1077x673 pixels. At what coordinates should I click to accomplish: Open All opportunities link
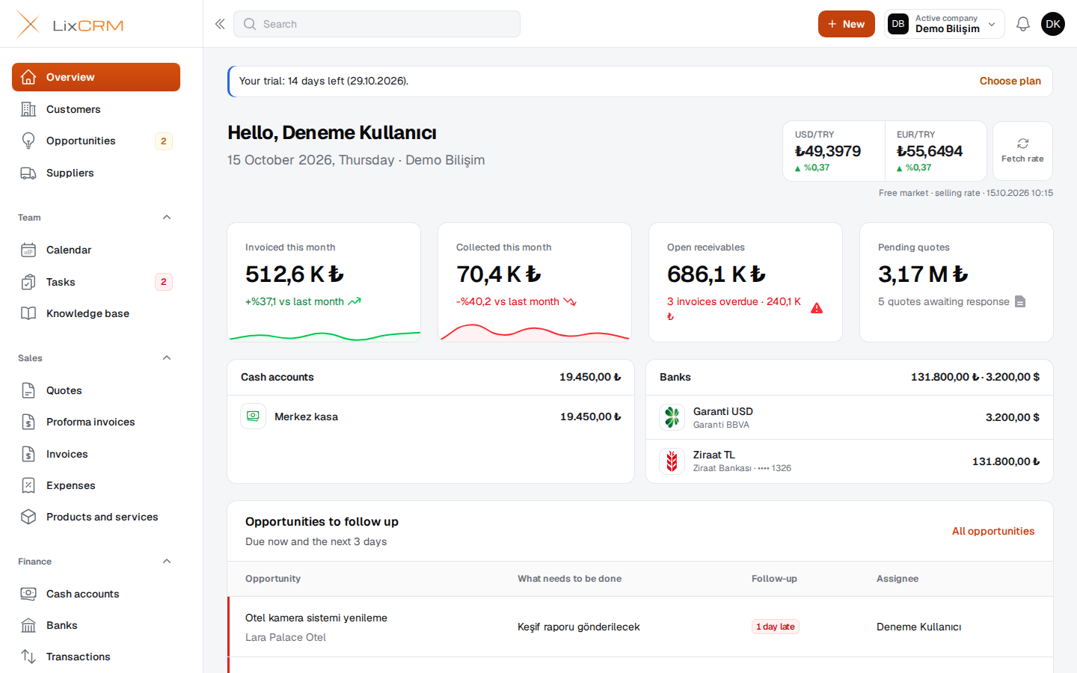(992, 531)
